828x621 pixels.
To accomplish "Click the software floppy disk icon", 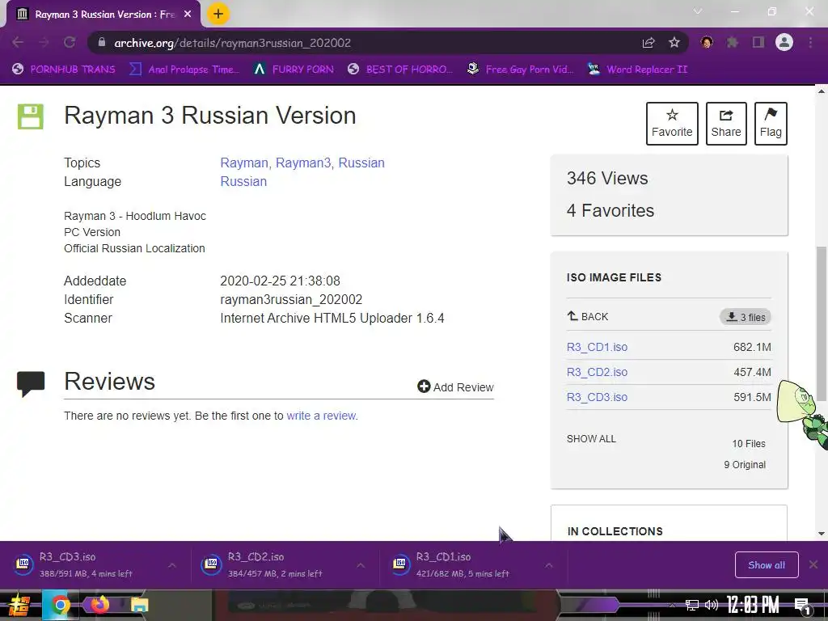I will (x=31, y=116).
